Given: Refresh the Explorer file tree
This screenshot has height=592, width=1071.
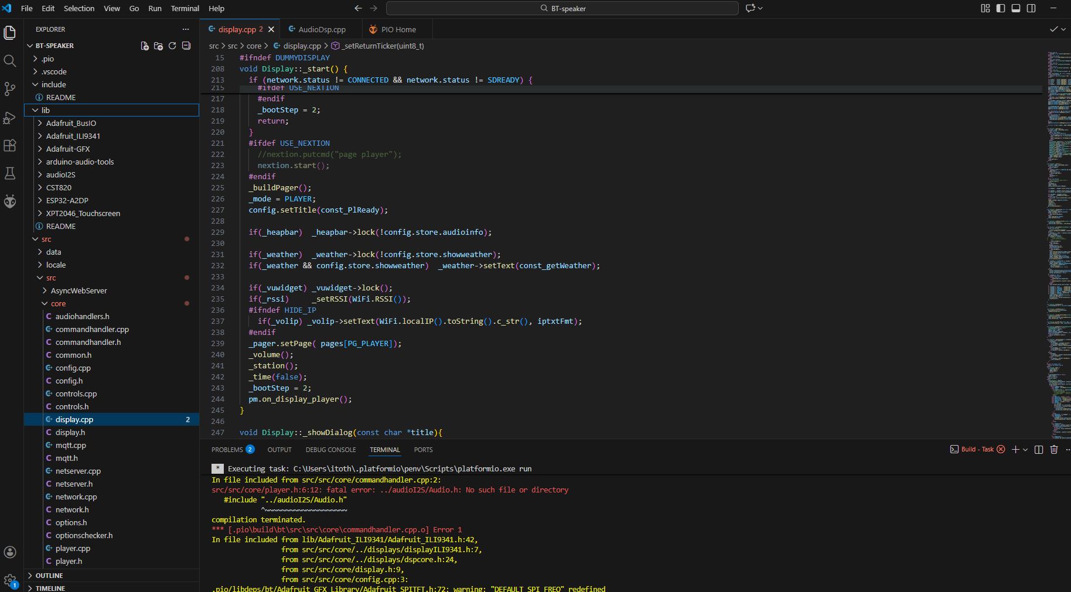Looking at the screenshot, I should pos(172,46).
